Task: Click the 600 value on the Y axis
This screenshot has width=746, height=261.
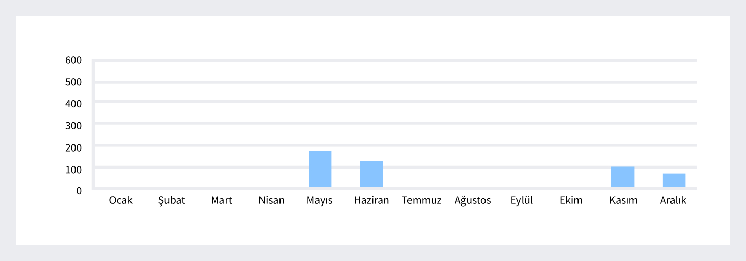Action: 73,60
